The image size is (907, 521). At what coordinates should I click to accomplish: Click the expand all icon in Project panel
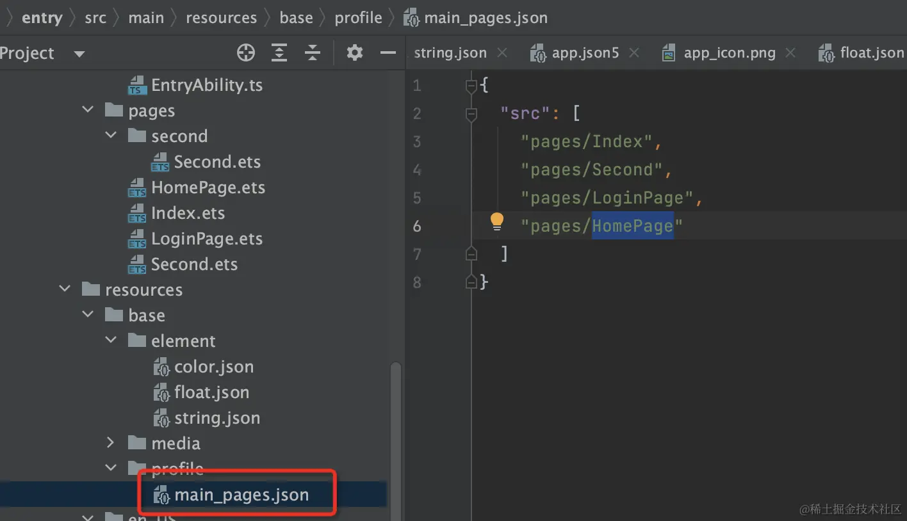(x=279, y=53)
